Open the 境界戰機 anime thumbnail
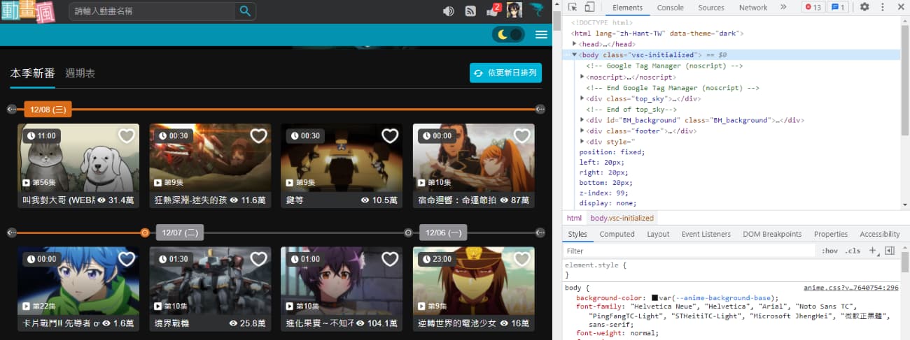Viewport: 910px width, 340px height. point(210,281)
